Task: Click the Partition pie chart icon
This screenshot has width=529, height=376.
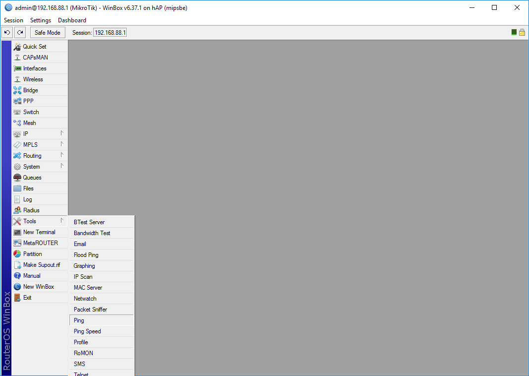Action: pos(17,254)
